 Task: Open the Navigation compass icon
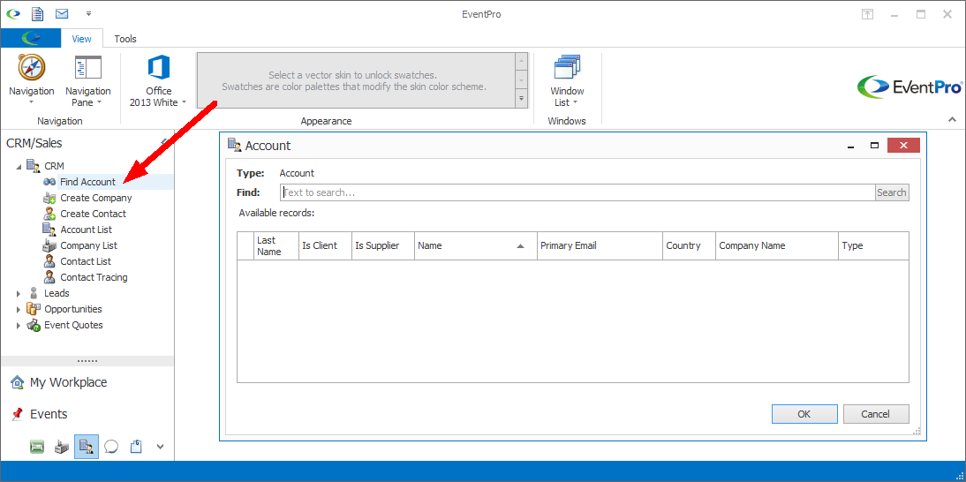click(32, 67)
